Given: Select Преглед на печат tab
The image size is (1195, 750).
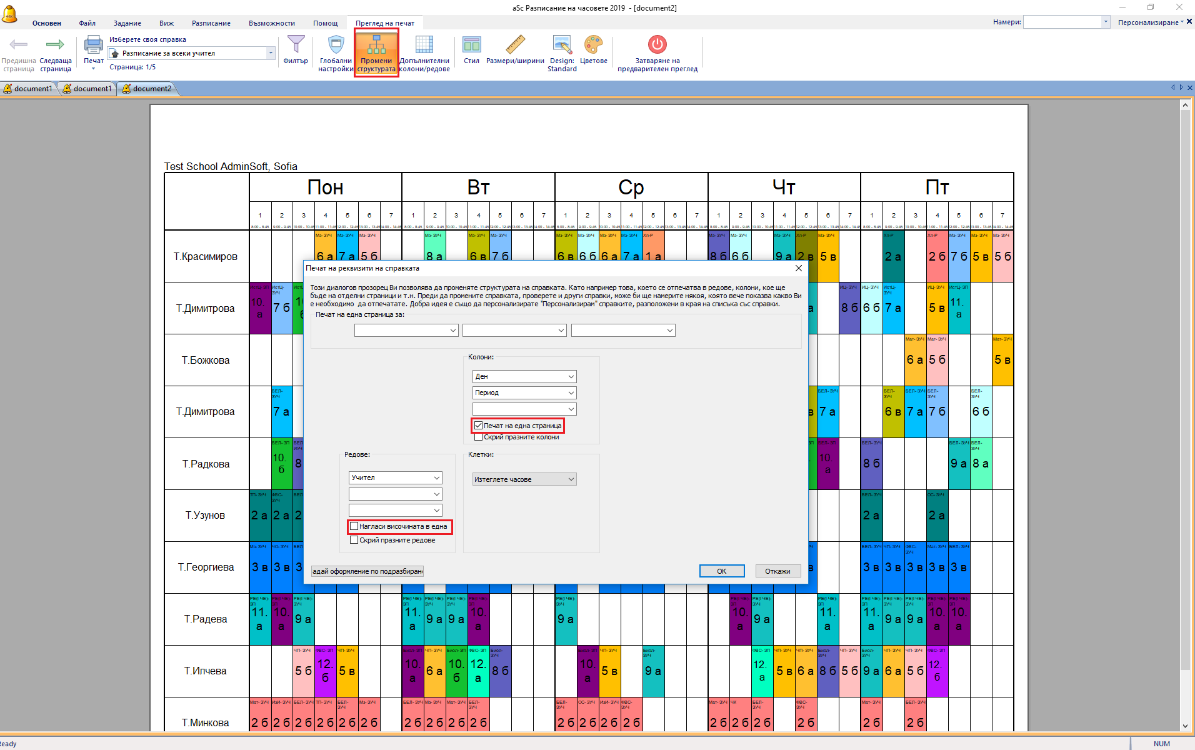Looking at the screenshot, I should click(385, 23).
